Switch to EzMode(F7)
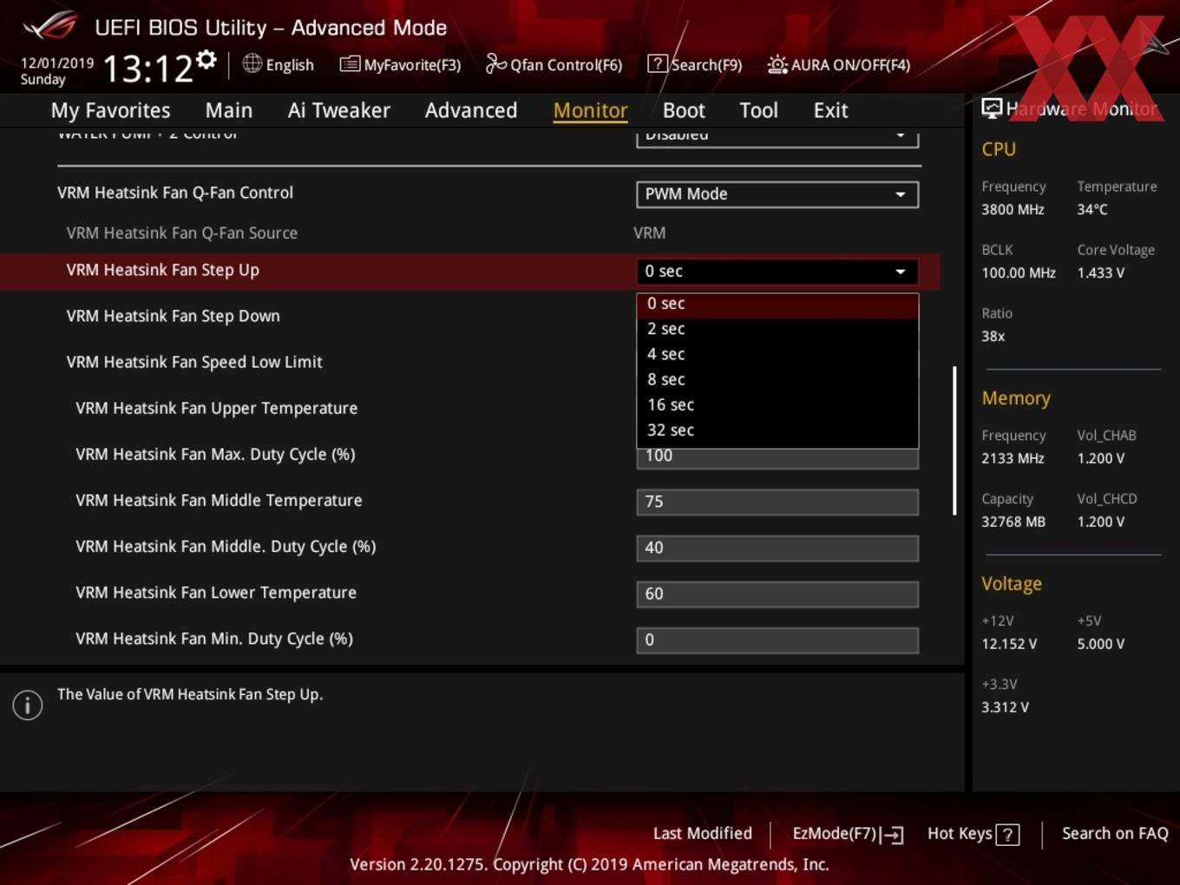The image size is (1180, 885). pos(848,834)
